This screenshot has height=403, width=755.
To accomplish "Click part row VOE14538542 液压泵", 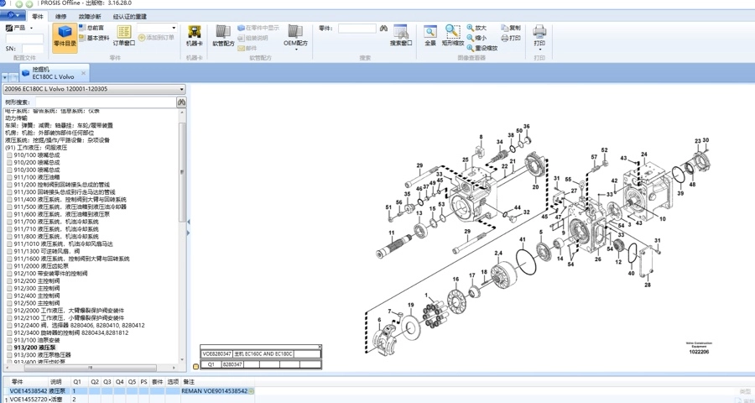I will click(x=131, y=391).
